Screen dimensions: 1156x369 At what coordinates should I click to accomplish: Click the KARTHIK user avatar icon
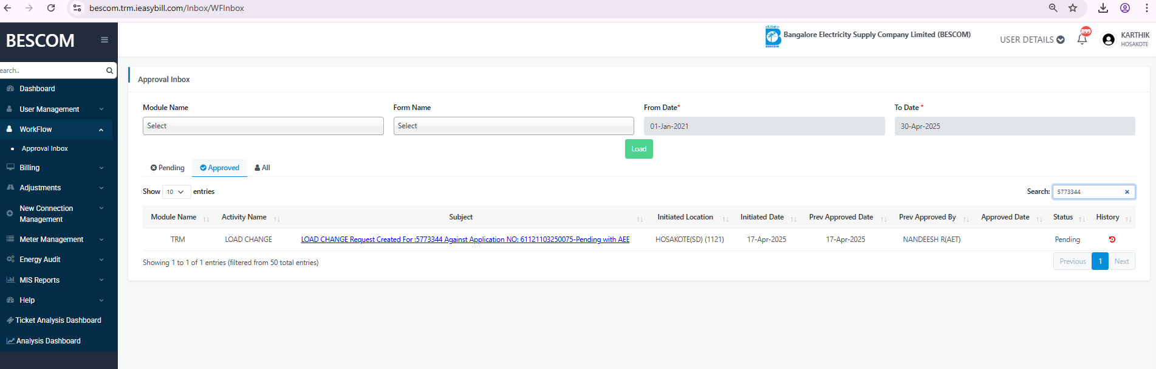1109,40
